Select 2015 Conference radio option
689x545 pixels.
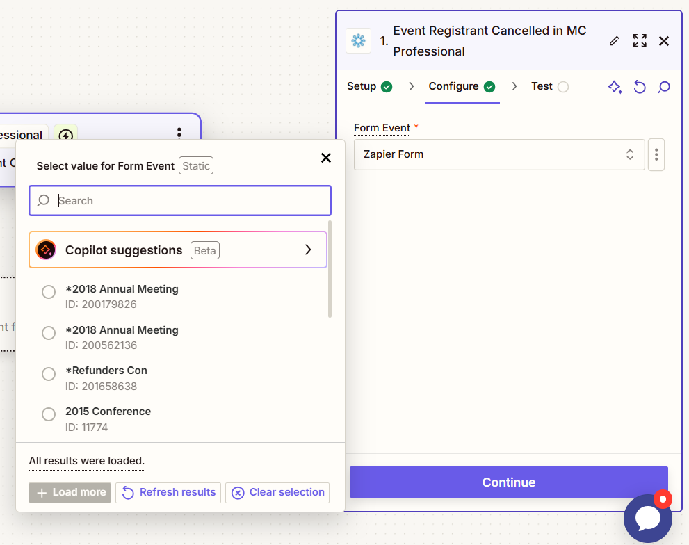pos(49,414)
